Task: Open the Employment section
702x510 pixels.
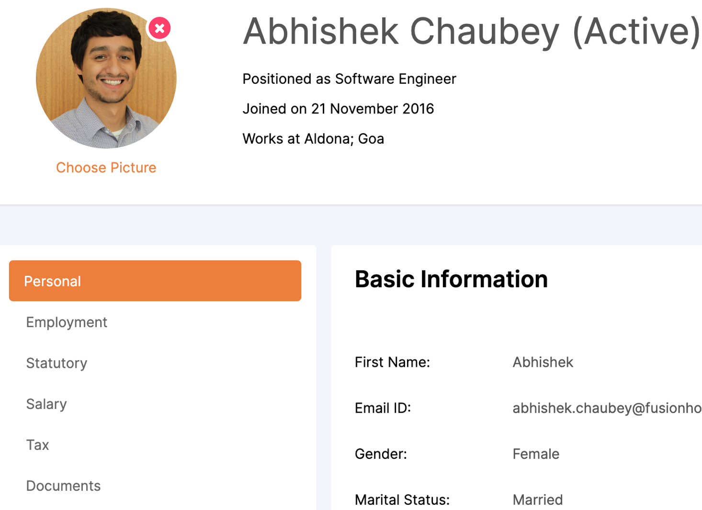Action: (x=67, y=322)
